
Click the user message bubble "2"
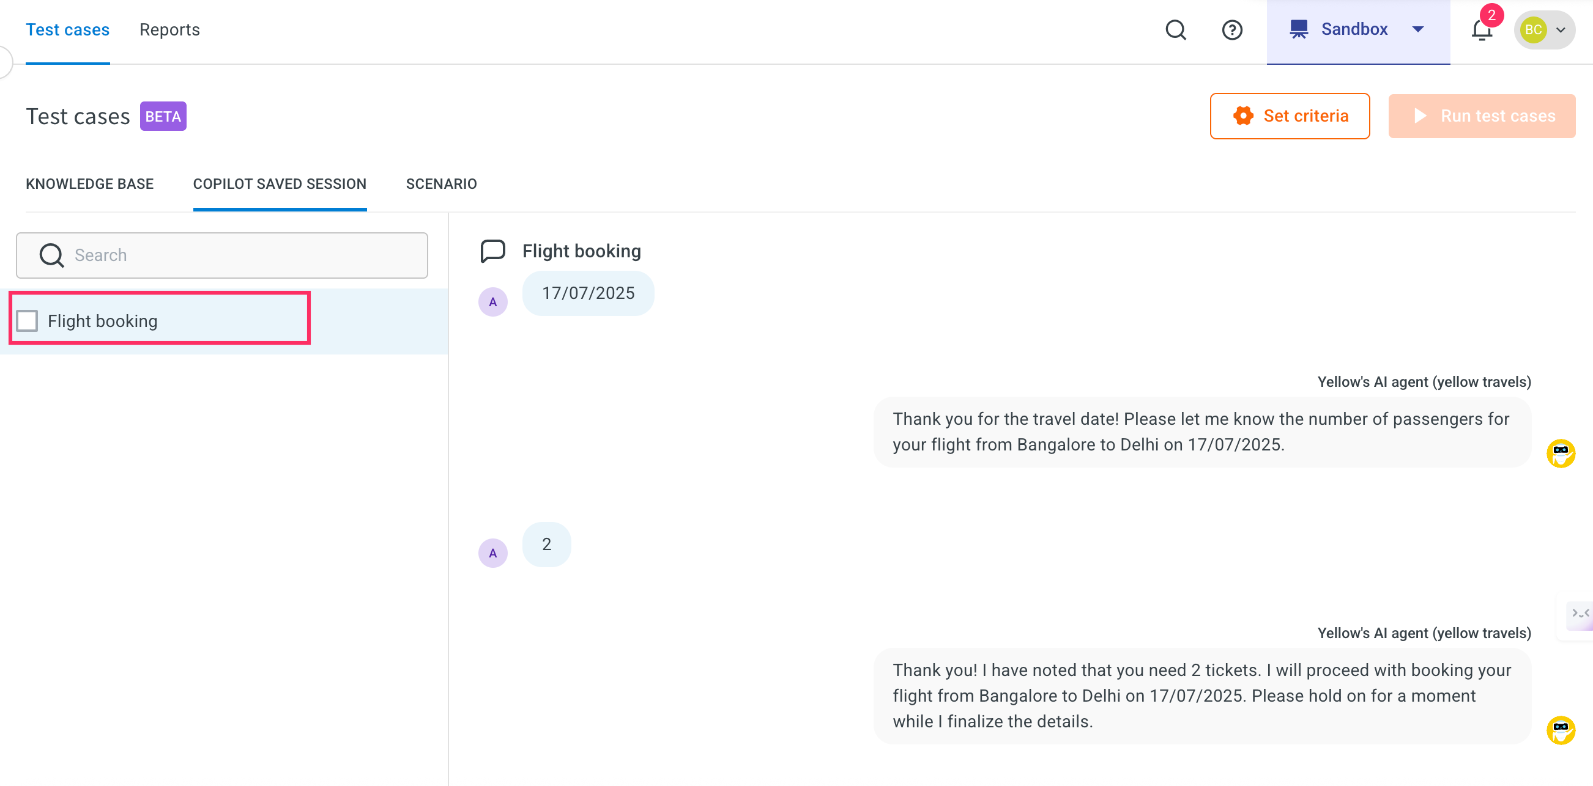(547, 545)
